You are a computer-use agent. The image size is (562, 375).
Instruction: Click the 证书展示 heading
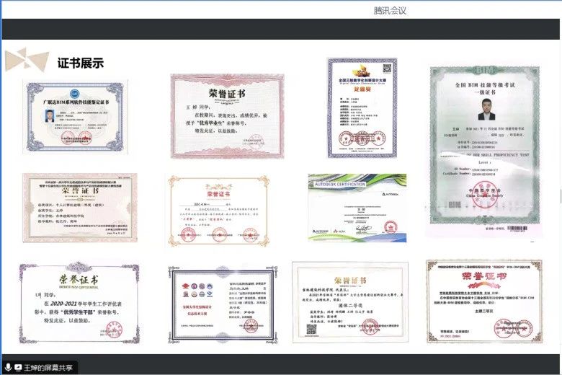81,63
